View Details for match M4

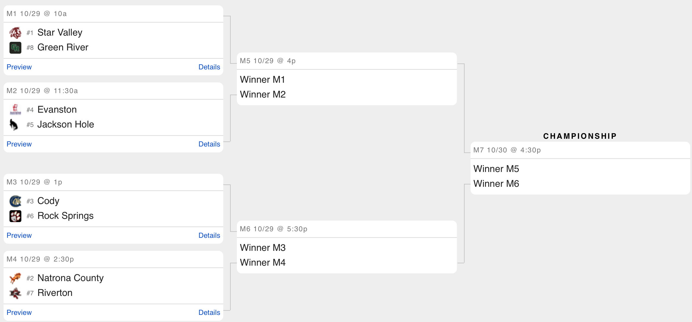point(209,313)
